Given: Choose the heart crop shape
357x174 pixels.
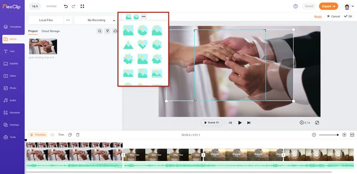Looking at the screenshot, I should click(x=142, y=44).
